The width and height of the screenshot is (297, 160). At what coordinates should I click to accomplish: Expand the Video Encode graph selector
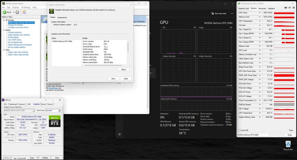point(162,56)
